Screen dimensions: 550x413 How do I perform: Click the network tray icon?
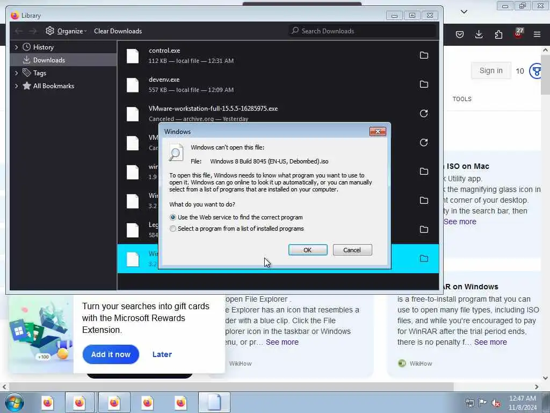469,403
